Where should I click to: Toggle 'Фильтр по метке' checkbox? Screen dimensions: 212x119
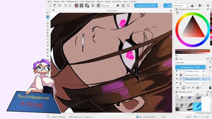coord(197,113)
